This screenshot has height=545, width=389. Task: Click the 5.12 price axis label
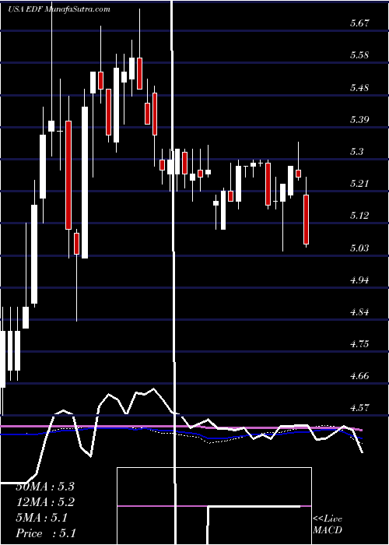359,216
